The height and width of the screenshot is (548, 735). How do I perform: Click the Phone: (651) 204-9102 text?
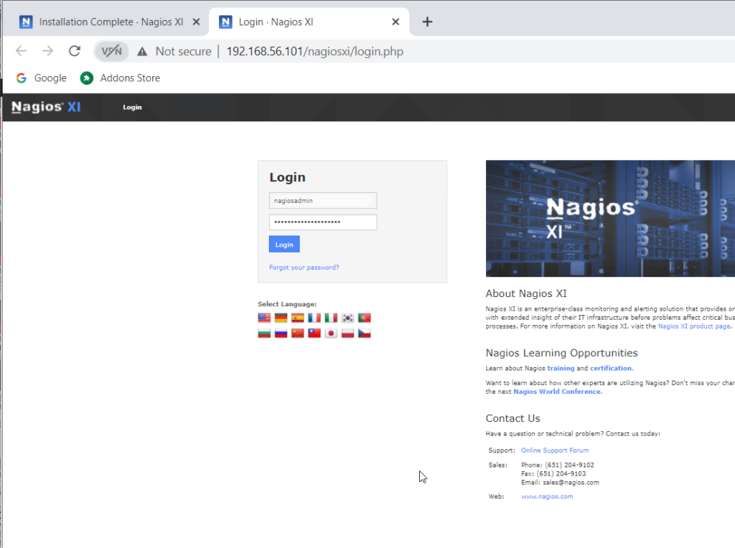click(x=557, y=465)
